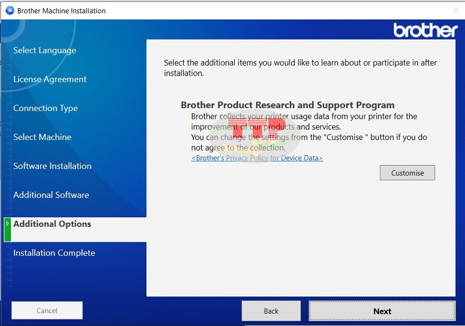Close the Brother Machine Installation window

click(456, 10)
